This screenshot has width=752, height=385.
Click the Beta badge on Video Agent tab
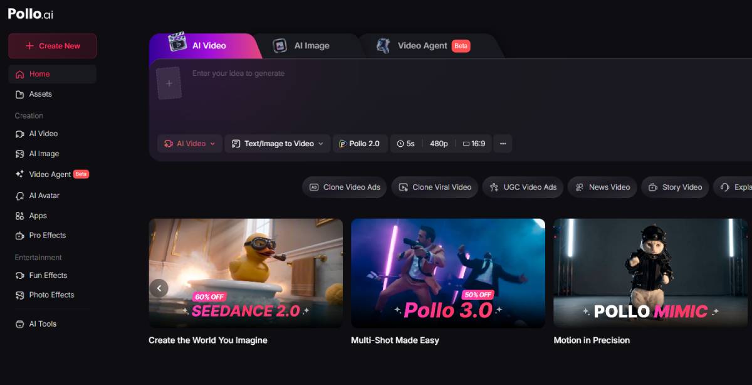click(x=461, y=46)
